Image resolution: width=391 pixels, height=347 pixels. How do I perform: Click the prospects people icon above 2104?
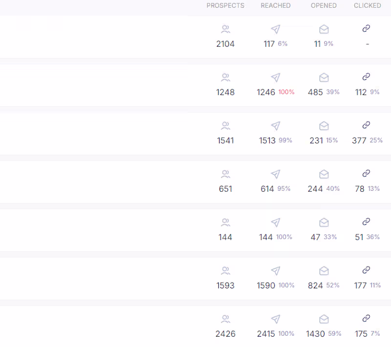tap(225, 29)
